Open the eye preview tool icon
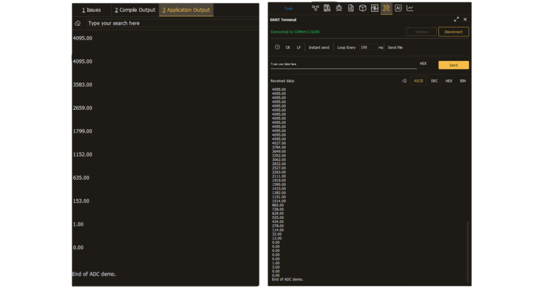The height and width of the screenshot is (302, 549). pos(375,8)
